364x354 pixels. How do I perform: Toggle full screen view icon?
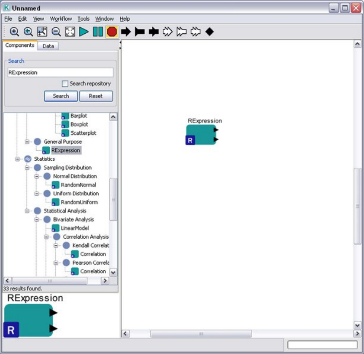[x=70, y=32]
